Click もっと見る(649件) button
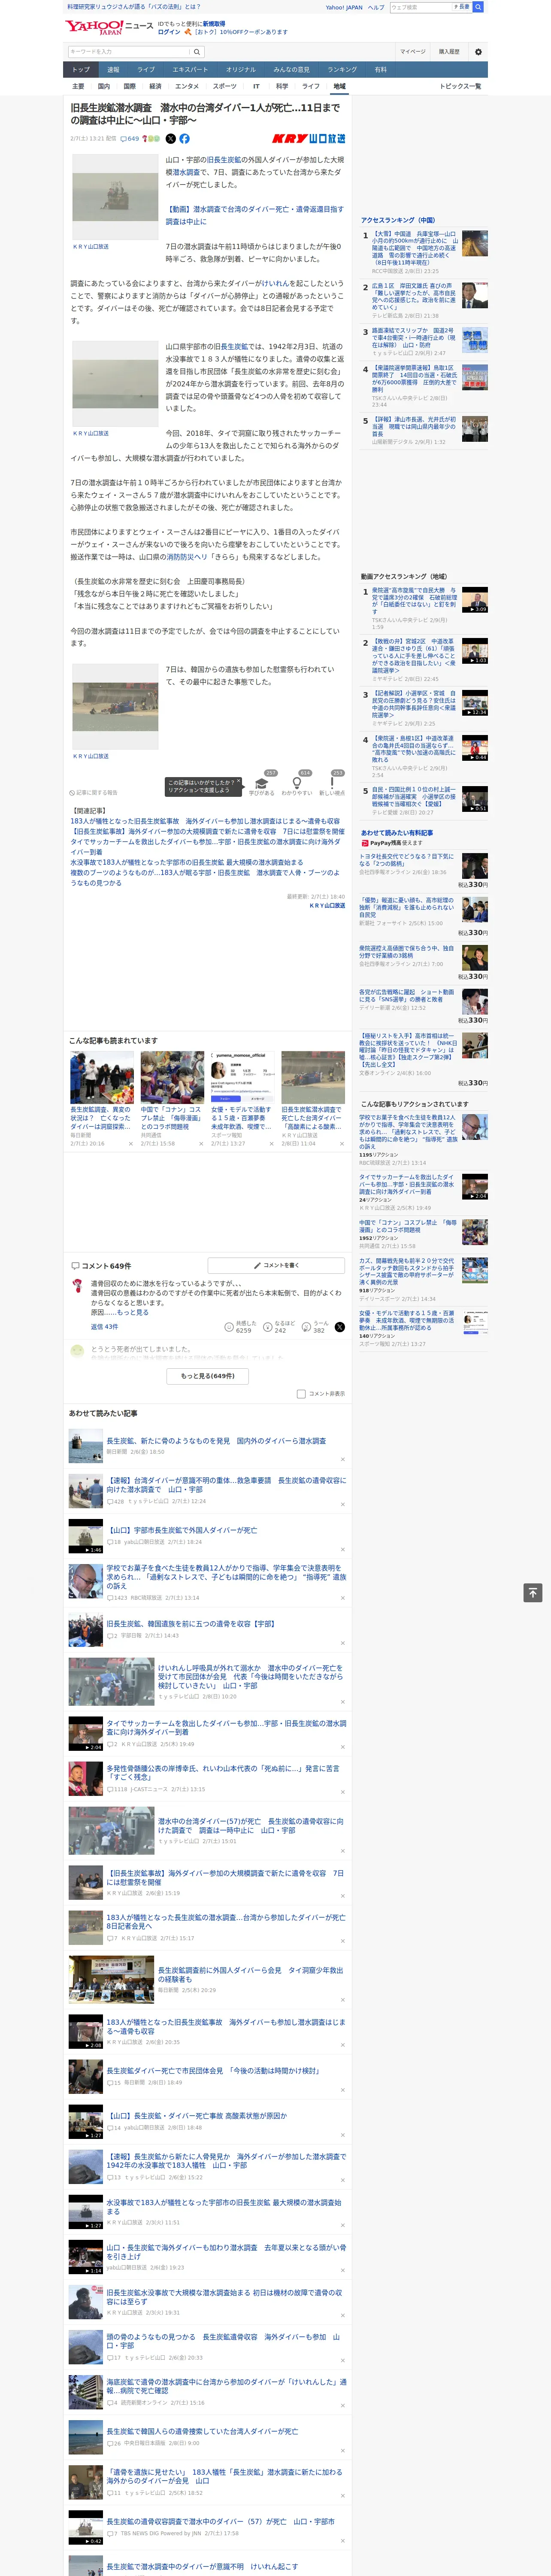The width and height of the screenshot is (551, 2576). tap(208, 1376)
